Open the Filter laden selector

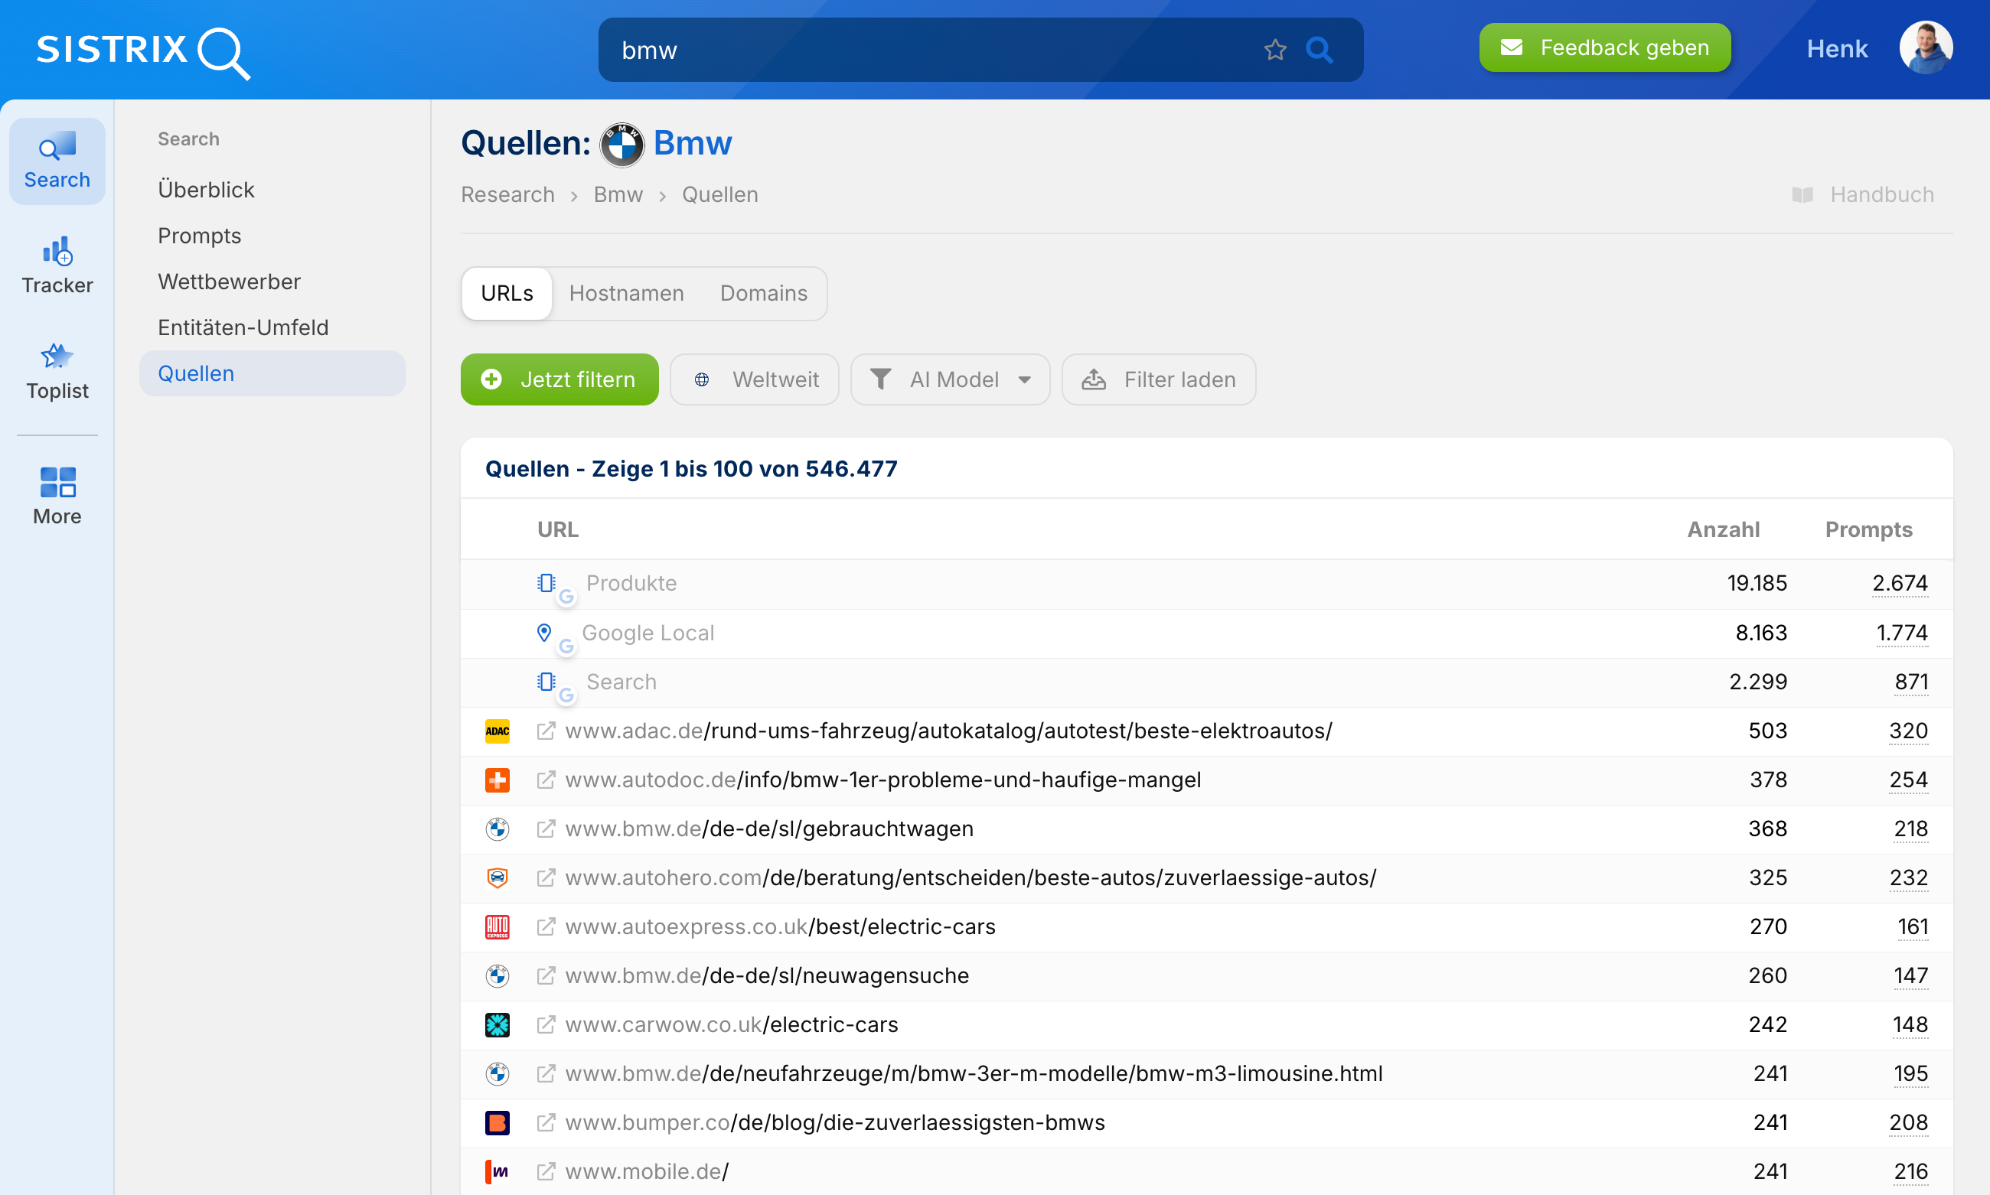(1158, 379)
